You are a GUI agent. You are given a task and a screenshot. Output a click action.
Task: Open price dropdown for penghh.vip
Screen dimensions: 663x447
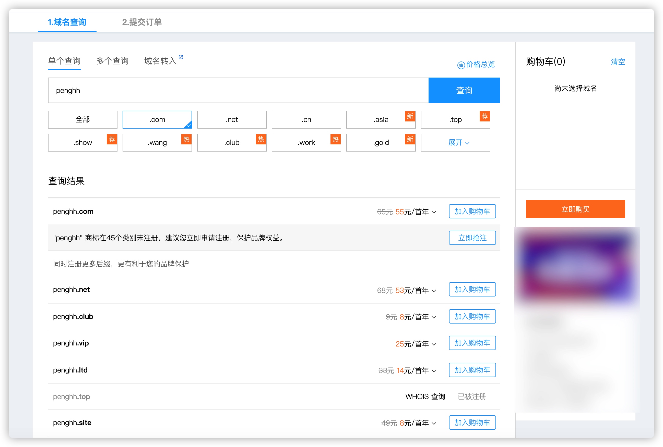[434, 344]
